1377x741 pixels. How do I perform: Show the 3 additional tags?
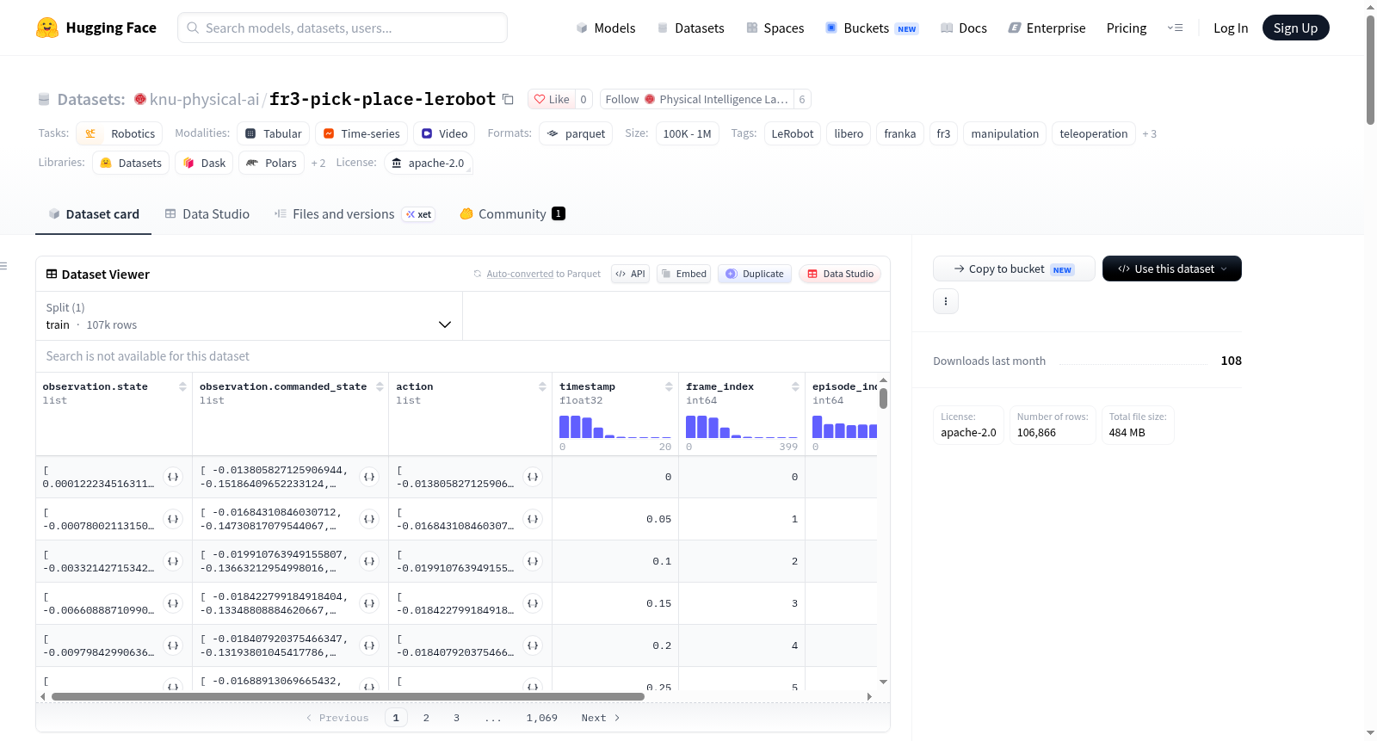(1150, 134)
